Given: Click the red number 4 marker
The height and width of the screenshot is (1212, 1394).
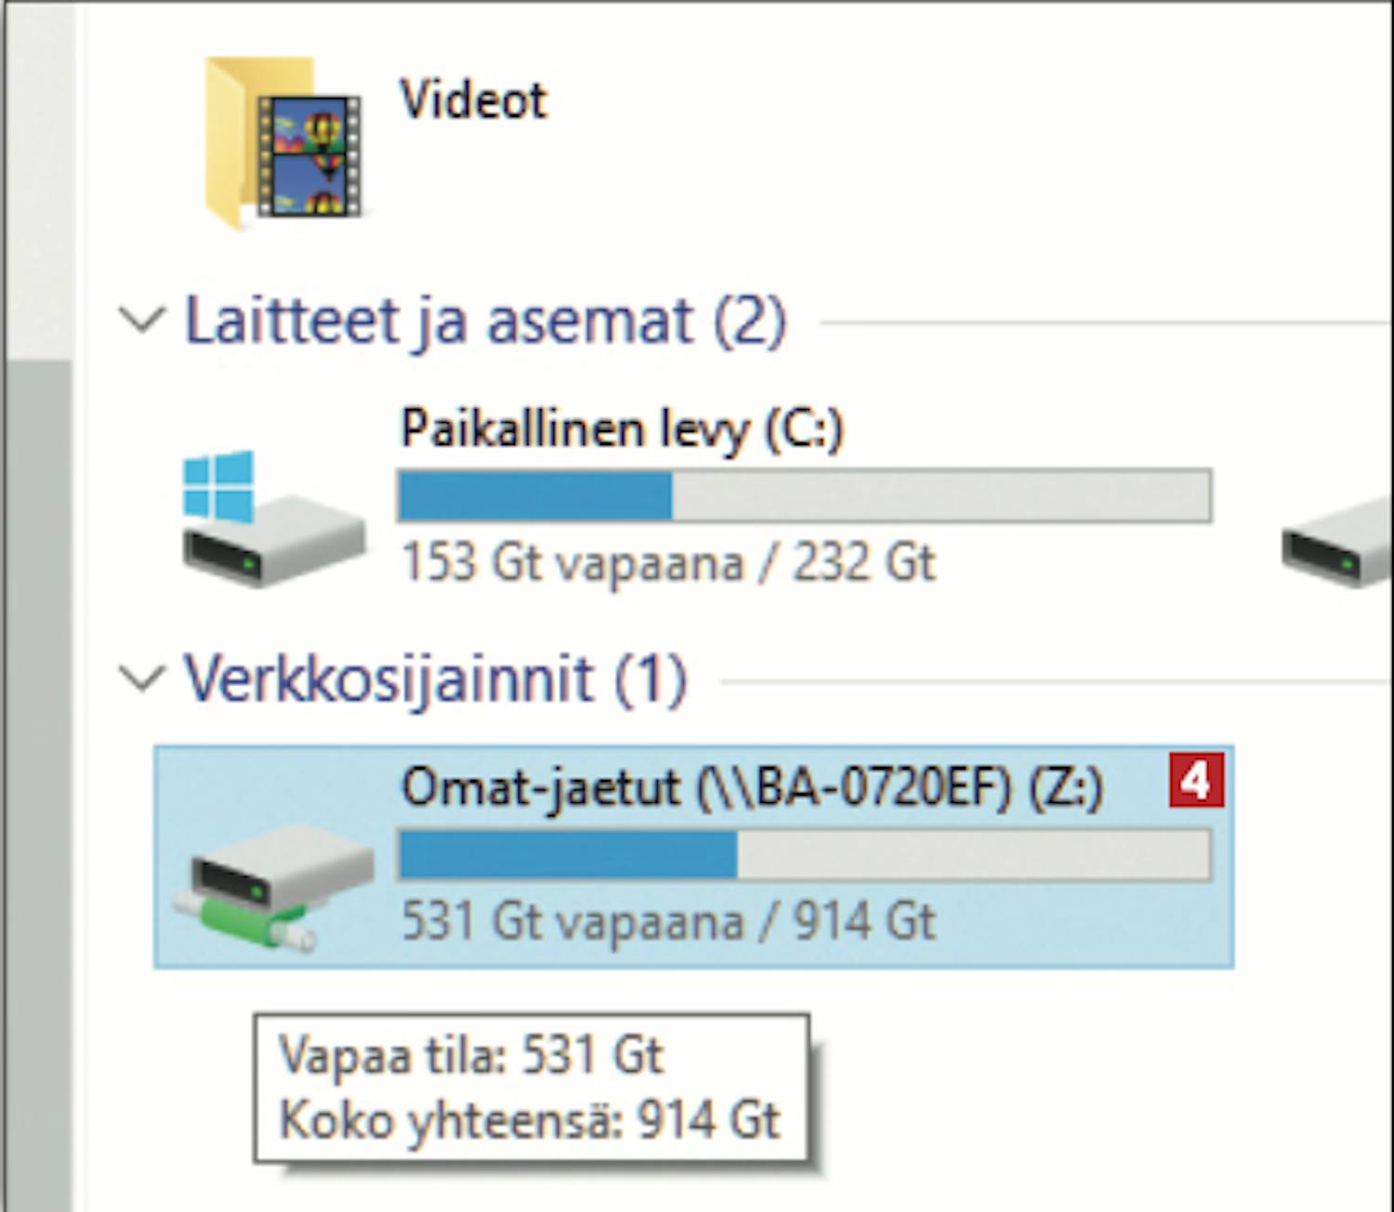Looking at the screenshot, I should pos(1196,781).
